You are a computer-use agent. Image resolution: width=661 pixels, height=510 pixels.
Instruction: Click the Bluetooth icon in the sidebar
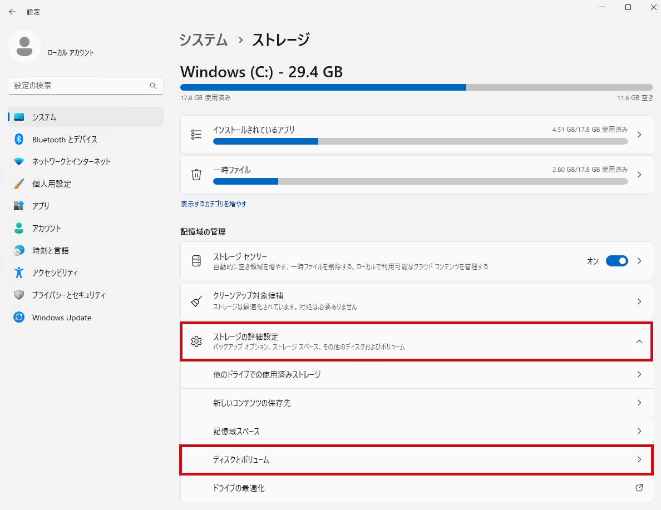click(x=19, y=139)
